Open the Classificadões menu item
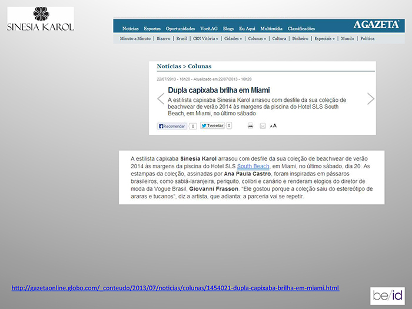This screenshot has height=309, width=412. (x=301, y=29)
